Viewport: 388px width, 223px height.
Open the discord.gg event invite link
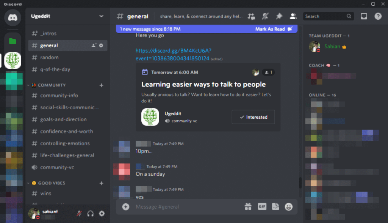coord(173,54)
